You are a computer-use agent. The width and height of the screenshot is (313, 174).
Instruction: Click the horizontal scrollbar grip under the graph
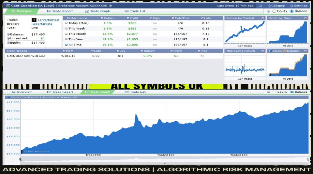point(165,164)
